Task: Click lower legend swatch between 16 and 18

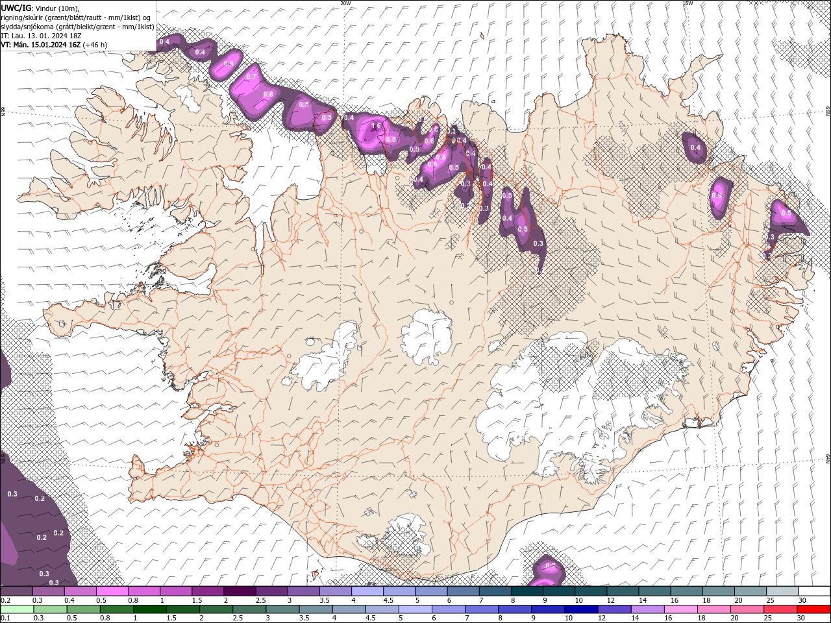Action: pyautogui.click(x=681, y=609)
